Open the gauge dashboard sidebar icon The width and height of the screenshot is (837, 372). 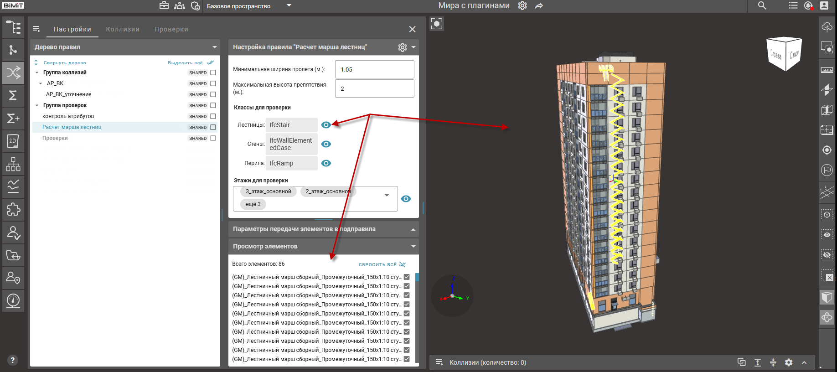[13, 301]
